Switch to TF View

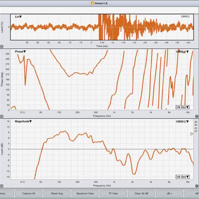click(x=113, y=194)
